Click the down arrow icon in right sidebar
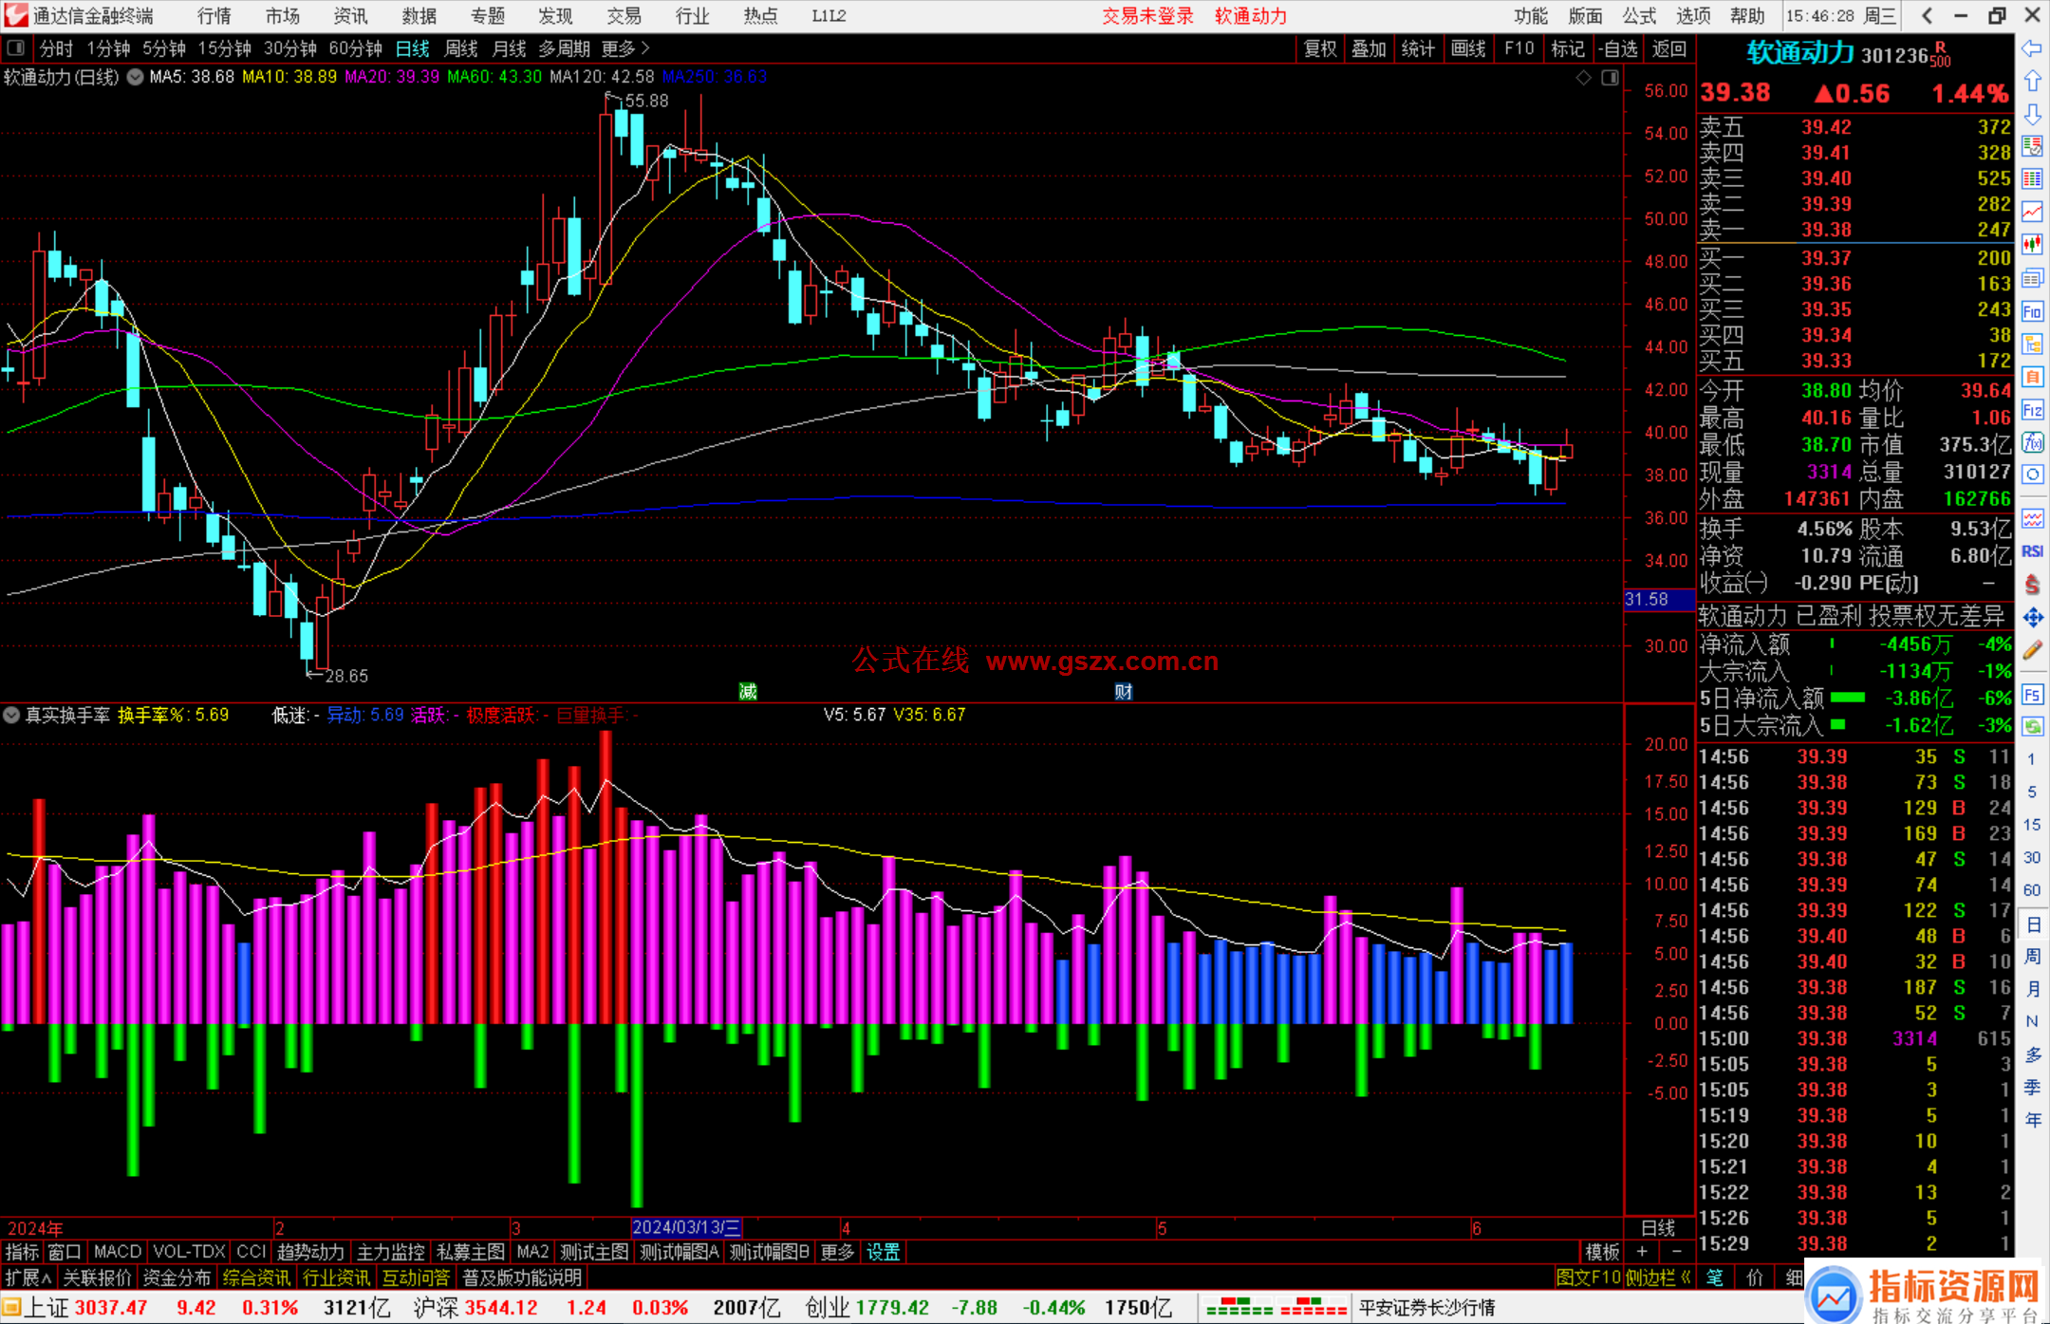 point(2032,115)
